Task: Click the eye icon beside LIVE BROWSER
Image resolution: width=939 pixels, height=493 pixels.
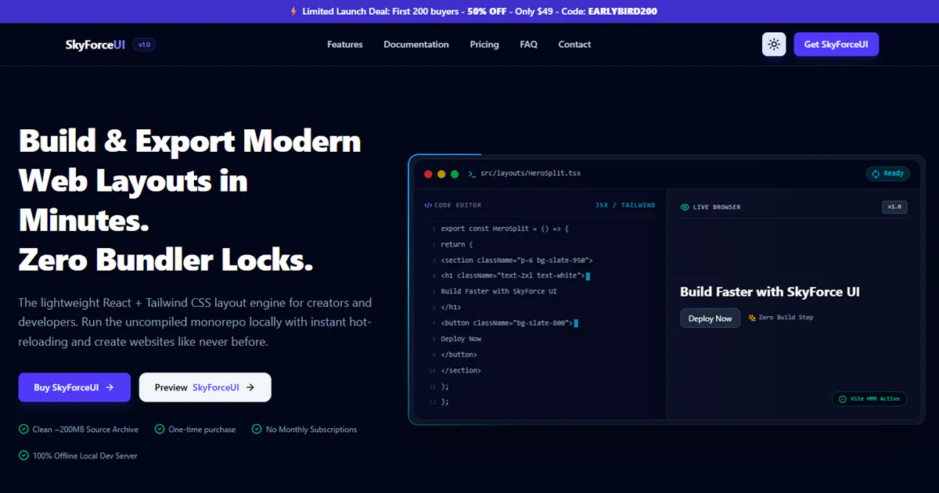Action: pyautogui.click(x=685, y=207)
